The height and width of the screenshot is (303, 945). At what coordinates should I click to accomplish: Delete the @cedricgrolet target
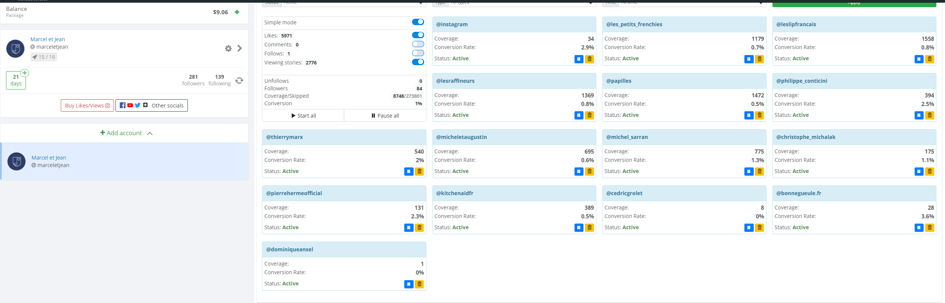(759, 228)
